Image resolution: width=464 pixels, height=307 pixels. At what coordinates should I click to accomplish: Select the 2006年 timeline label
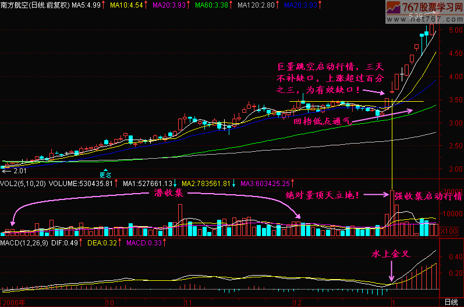pos(14,302)
